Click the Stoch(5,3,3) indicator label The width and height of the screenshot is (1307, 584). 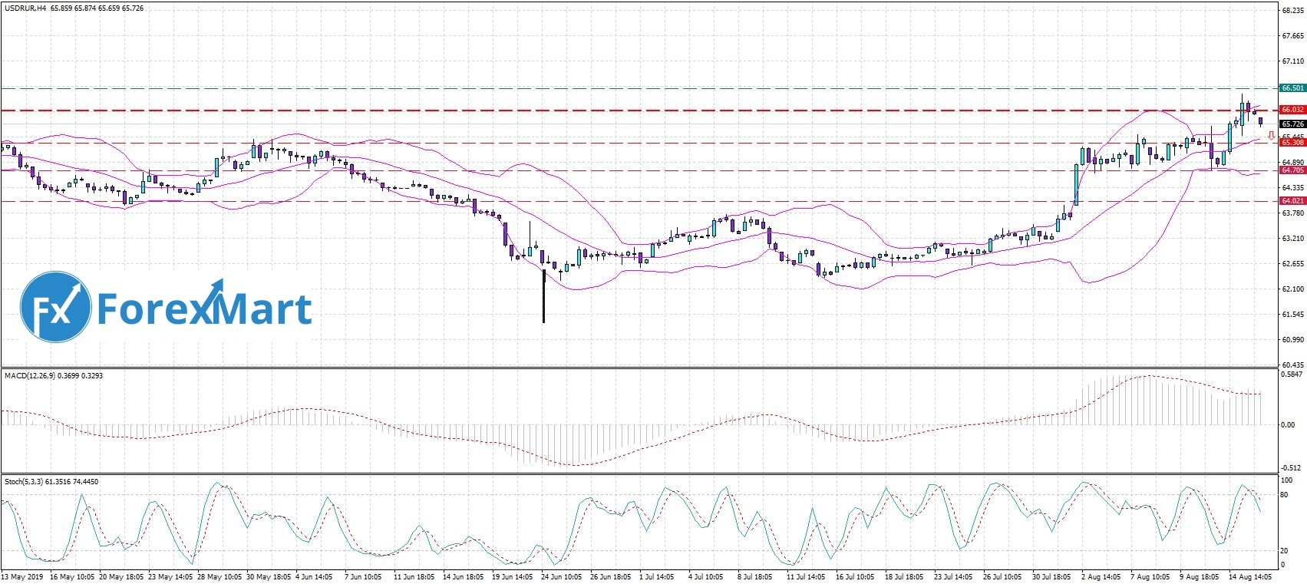tap(25, 481)
